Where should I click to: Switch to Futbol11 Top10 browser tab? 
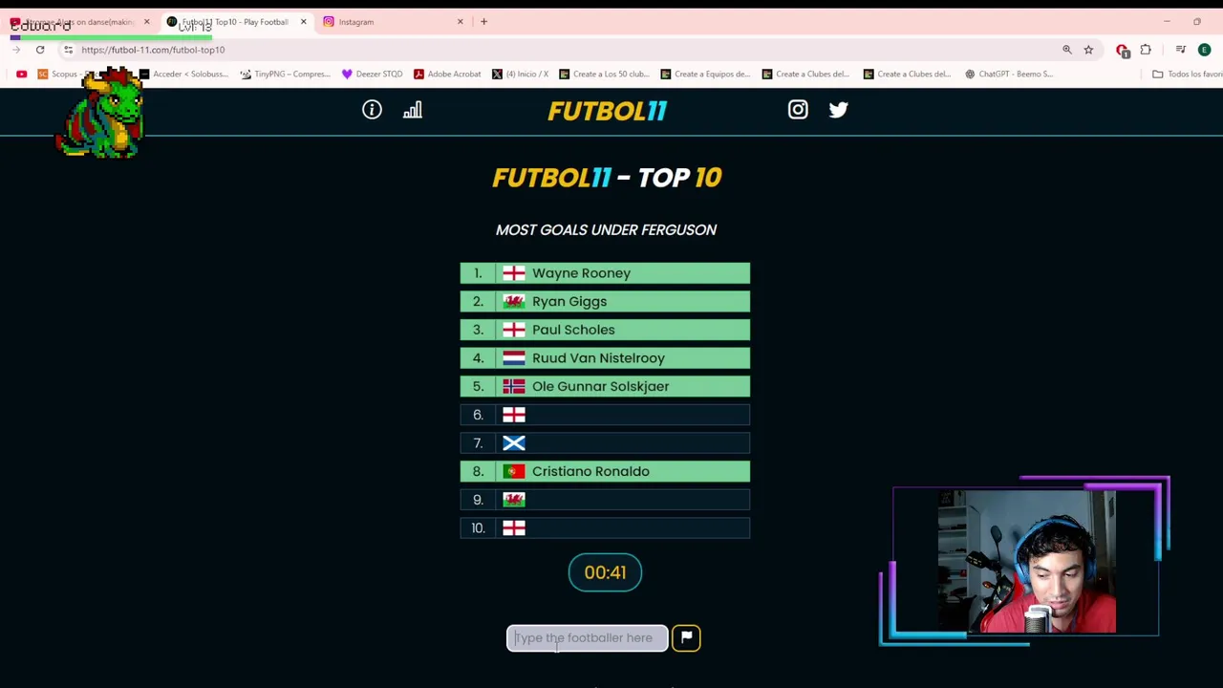pos(235,21)
